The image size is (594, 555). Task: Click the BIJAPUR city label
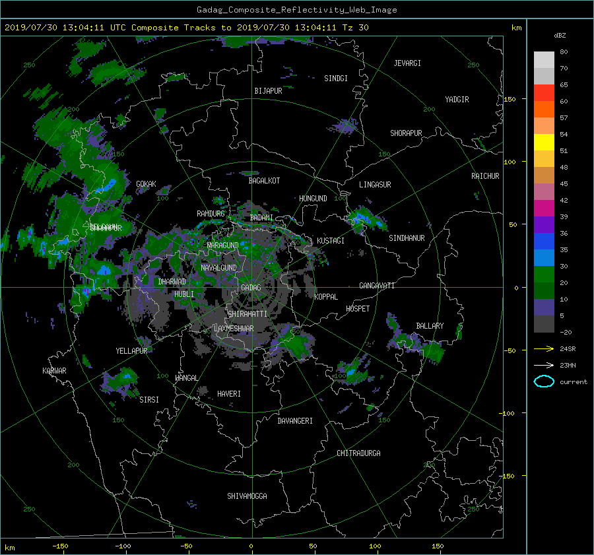tap(268, 91)
